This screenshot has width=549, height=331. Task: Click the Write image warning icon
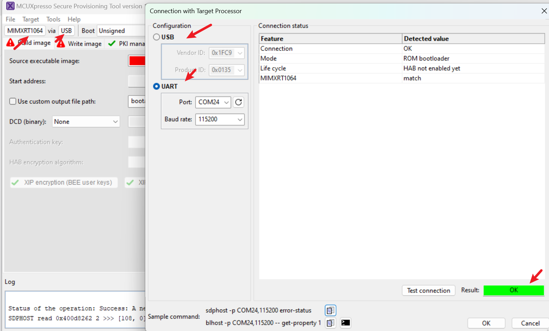pos(61,44)
